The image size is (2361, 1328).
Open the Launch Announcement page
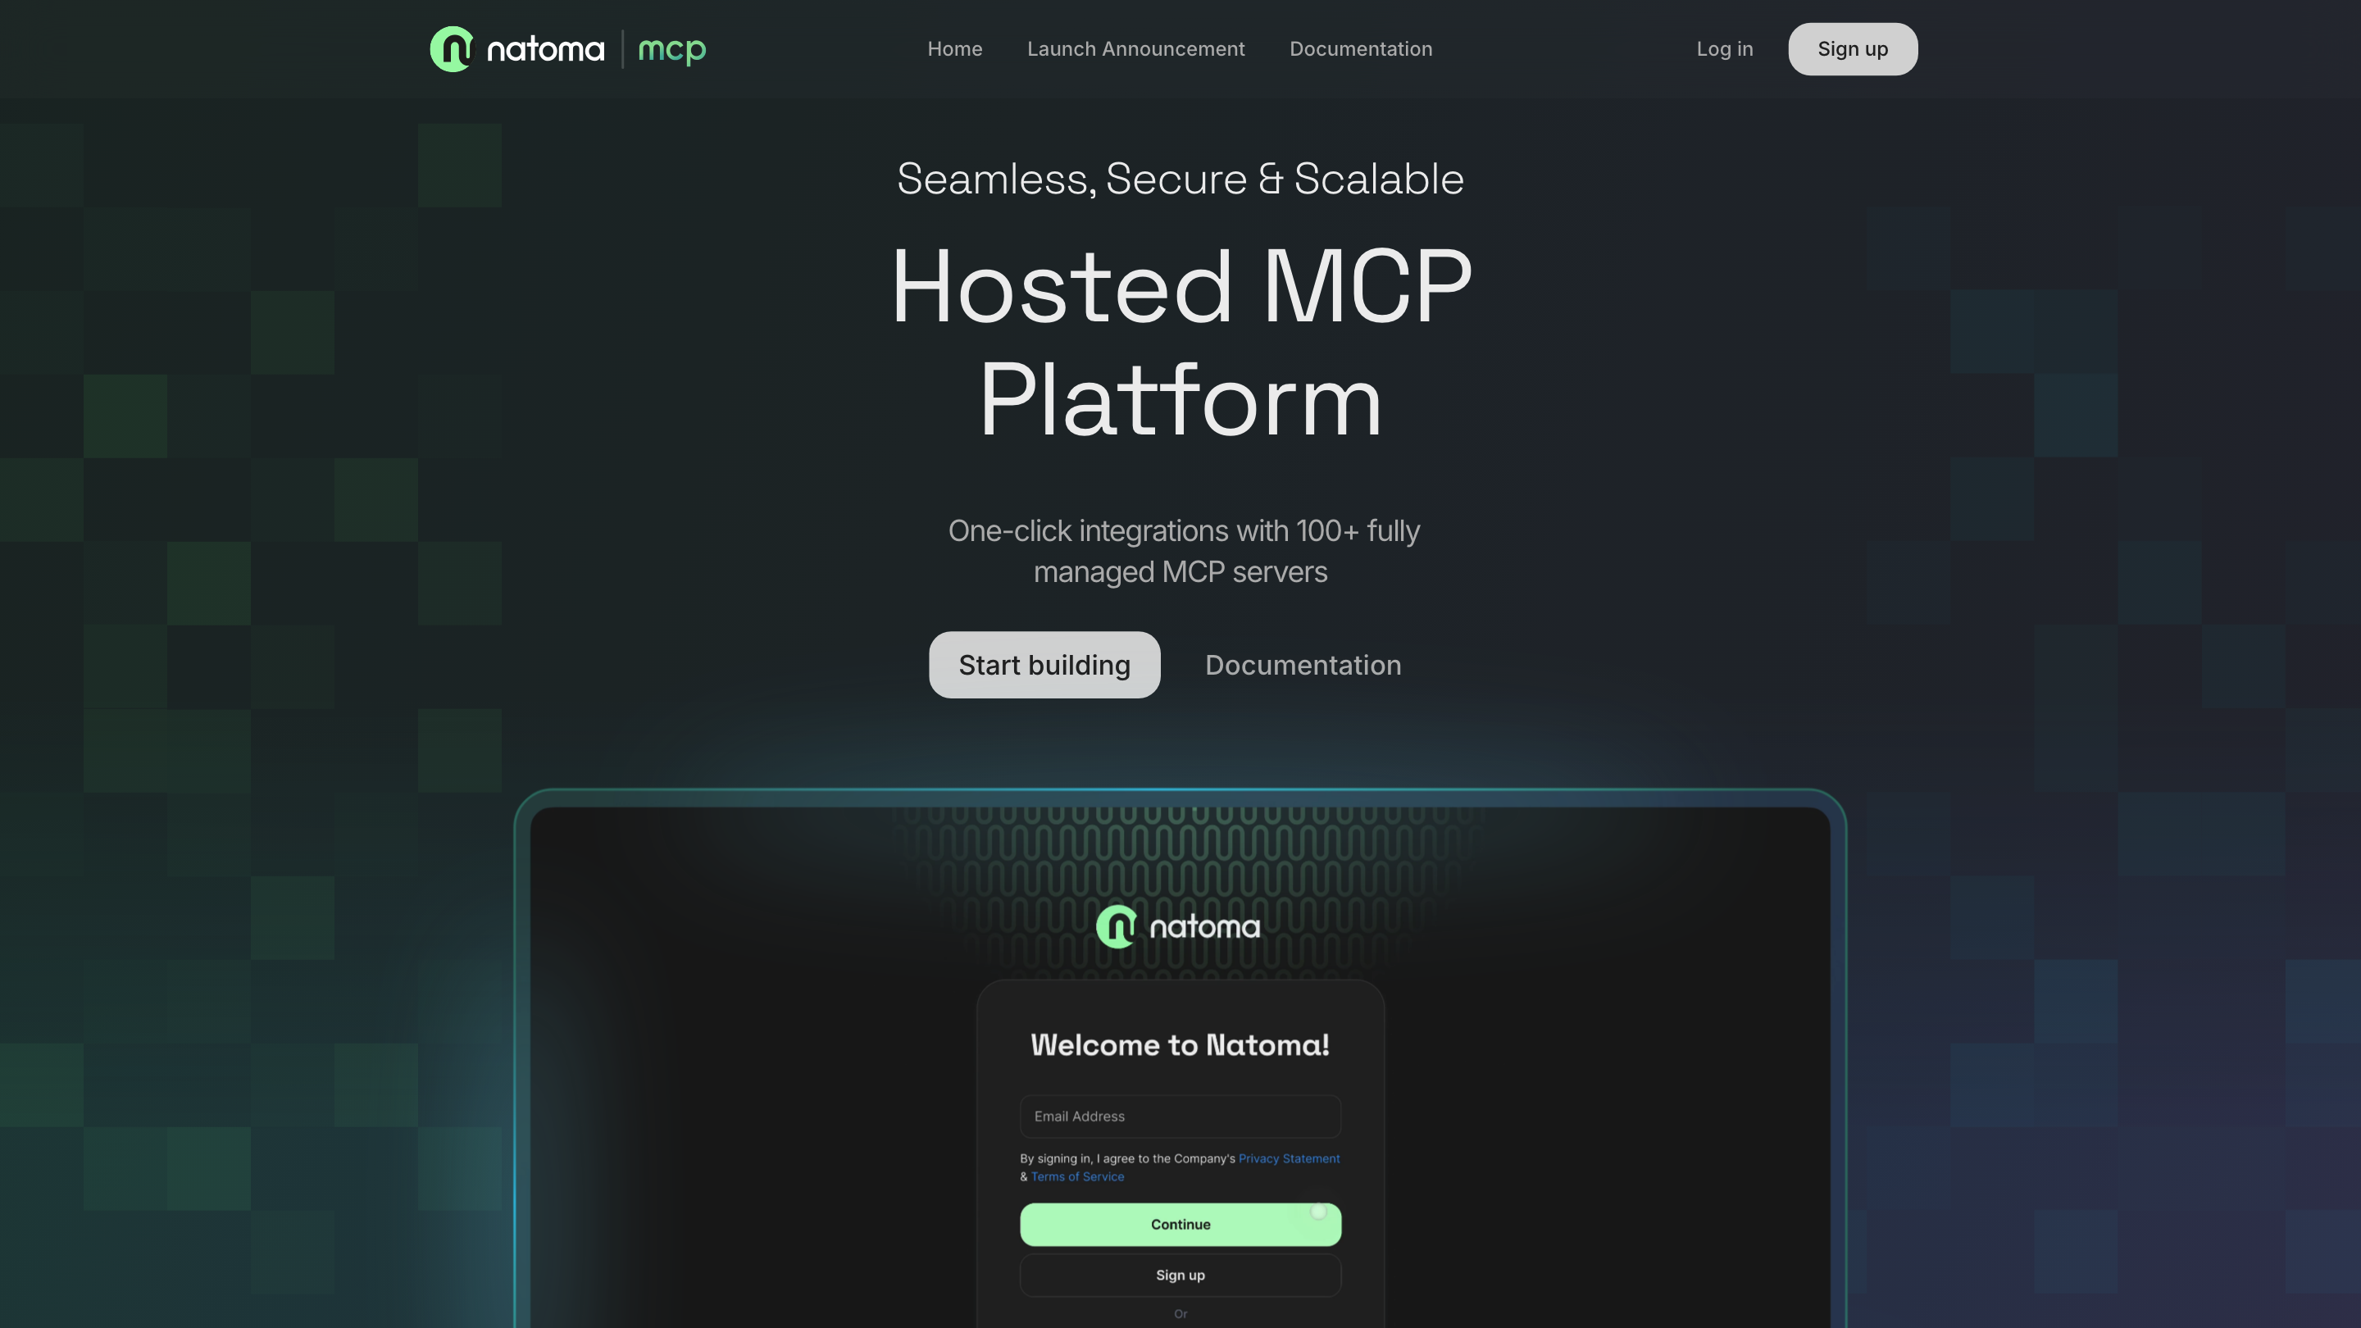point(1135,48)
